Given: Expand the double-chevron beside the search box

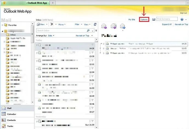Looking at the screenshot, I should 96,31.
